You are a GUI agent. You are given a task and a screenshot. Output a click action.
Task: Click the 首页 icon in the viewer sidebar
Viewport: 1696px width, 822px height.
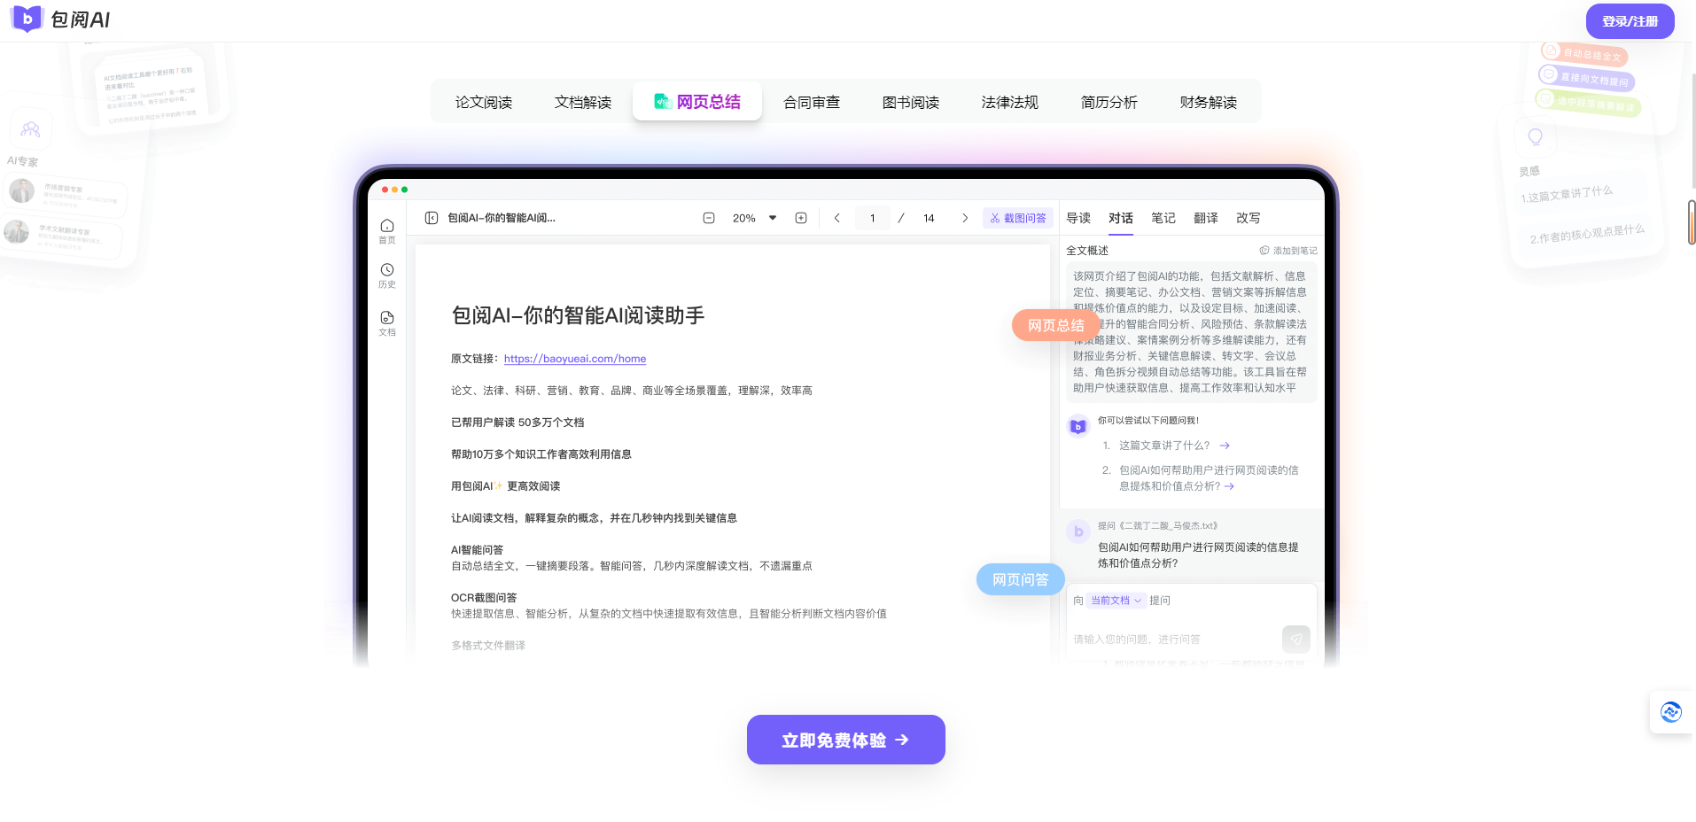(x=386, y=226)
